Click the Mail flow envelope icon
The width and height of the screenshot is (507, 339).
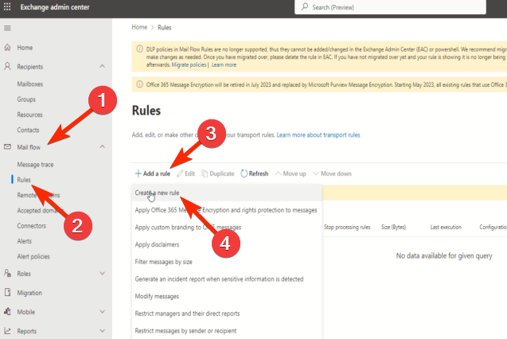(7, 146)
